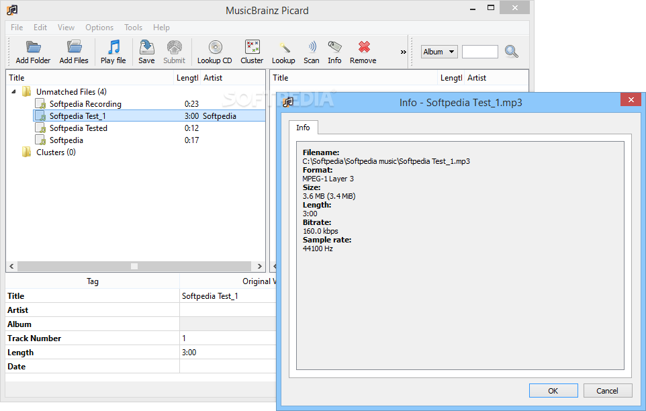
Task: Click the 44100 Hz sample rate value
Action: (x=318, y=248)
